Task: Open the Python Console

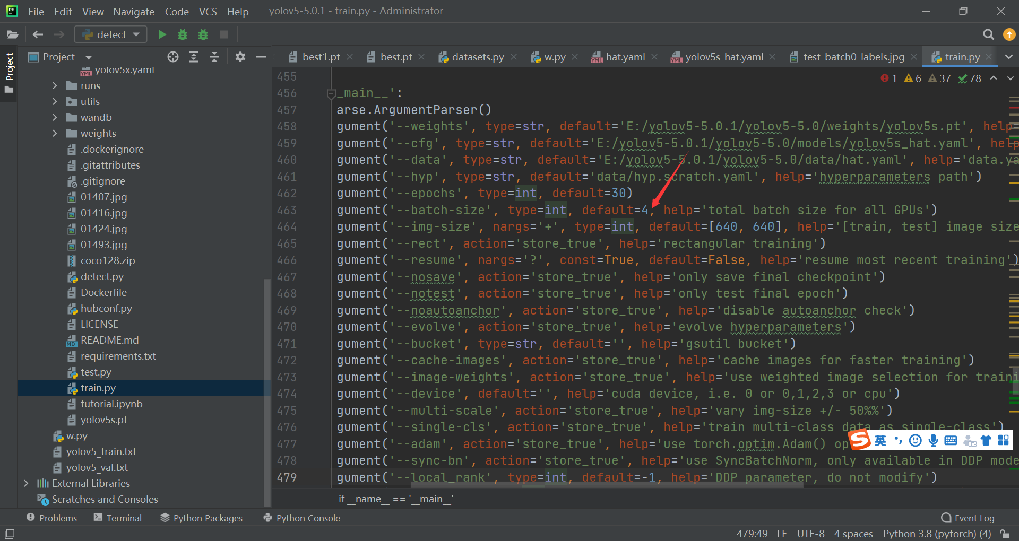Action: (x=302, y=518)
